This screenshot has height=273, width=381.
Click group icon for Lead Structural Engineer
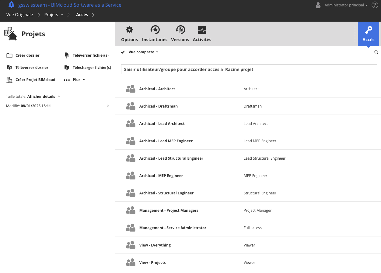coord(131,158)
